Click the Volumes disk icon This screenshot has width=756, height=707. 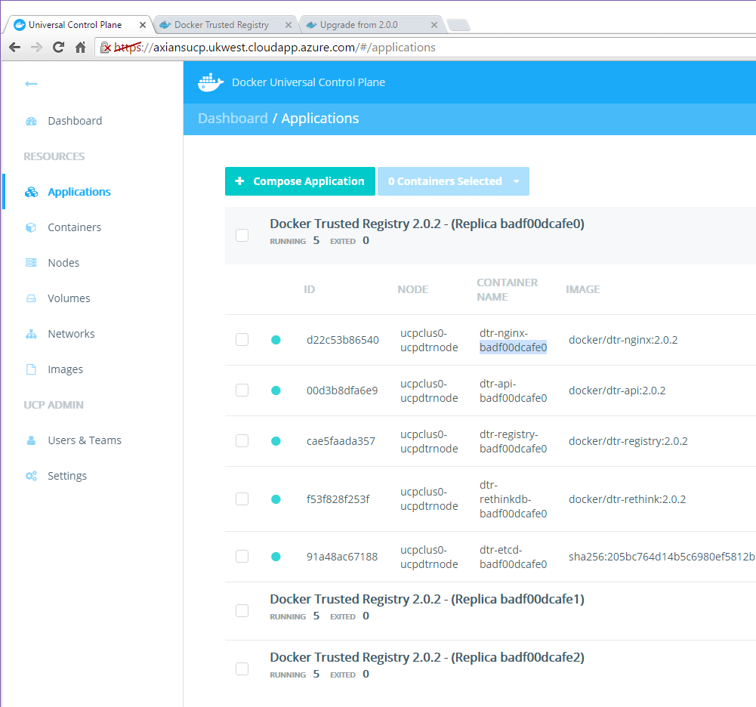(x=31, y=298)
